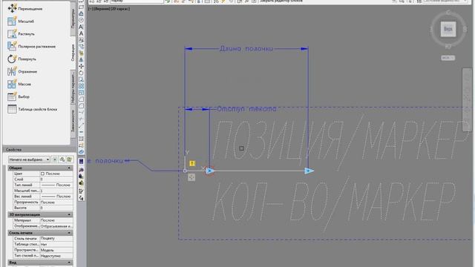This screenshot has width=475, height=267.
Task: Click the north С compass label on ViewCube
Action: coord(448,13)
